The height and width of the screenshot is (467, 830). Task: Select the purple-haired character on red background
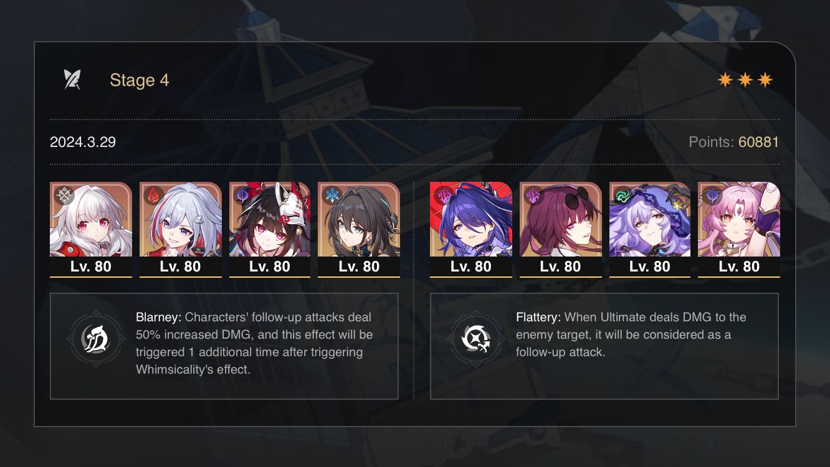point(471,219)
